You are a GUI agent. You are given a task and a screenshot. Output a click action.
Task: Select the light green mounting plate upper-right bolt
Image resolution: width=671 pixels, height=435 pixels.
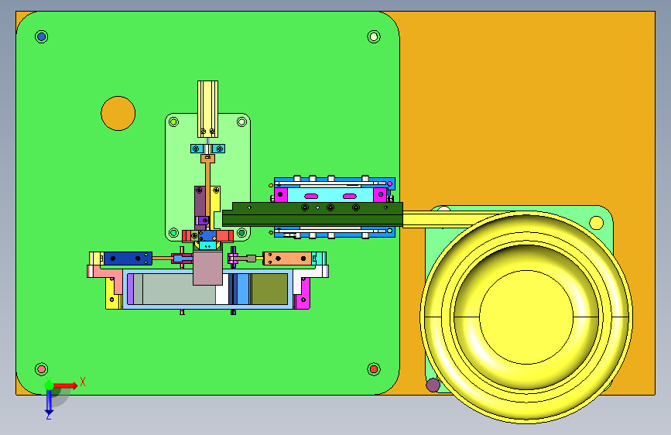(x=241, y=122)
